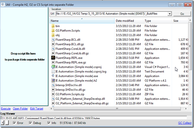Click the O2.Platform.Scripts.zip file icon
This screenshot has height=128, width=194.
(53, 94)
